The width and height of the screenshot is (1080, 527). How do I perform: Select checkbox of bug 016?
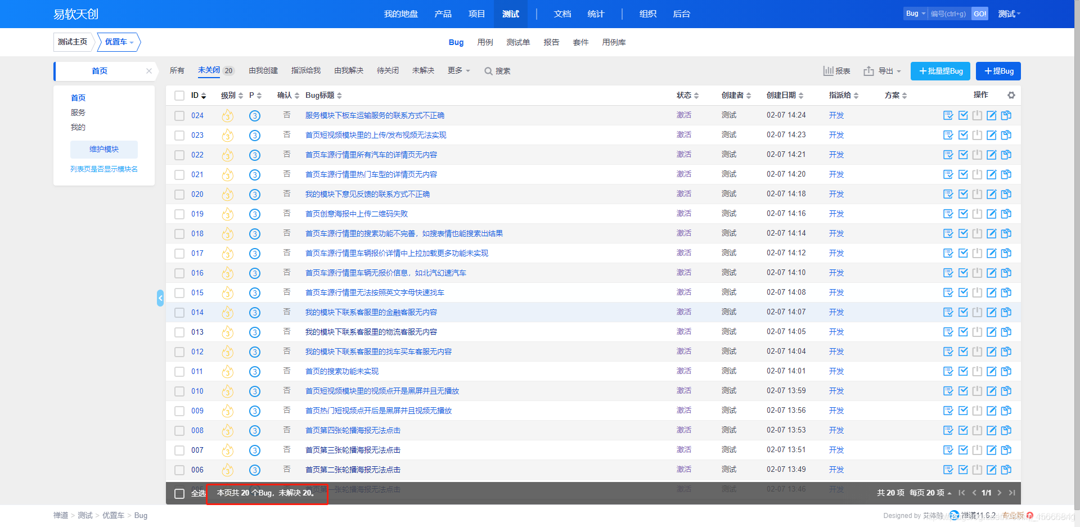pos(179,273)
